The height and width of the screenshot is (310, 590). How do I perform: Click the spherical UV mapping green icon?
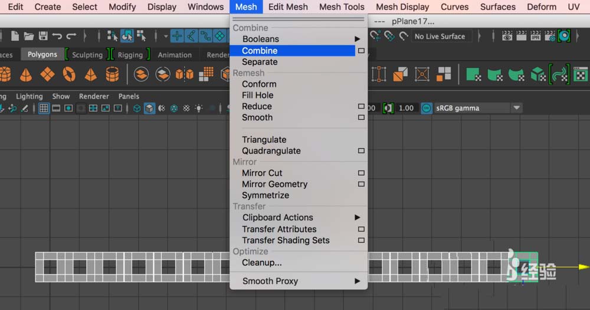coord(517,74)
